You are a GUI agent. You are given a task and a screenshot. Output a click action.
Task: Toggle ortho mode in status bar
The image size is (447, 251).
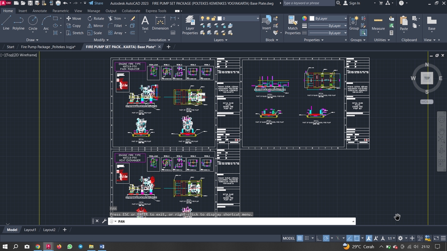pos(318,238)
